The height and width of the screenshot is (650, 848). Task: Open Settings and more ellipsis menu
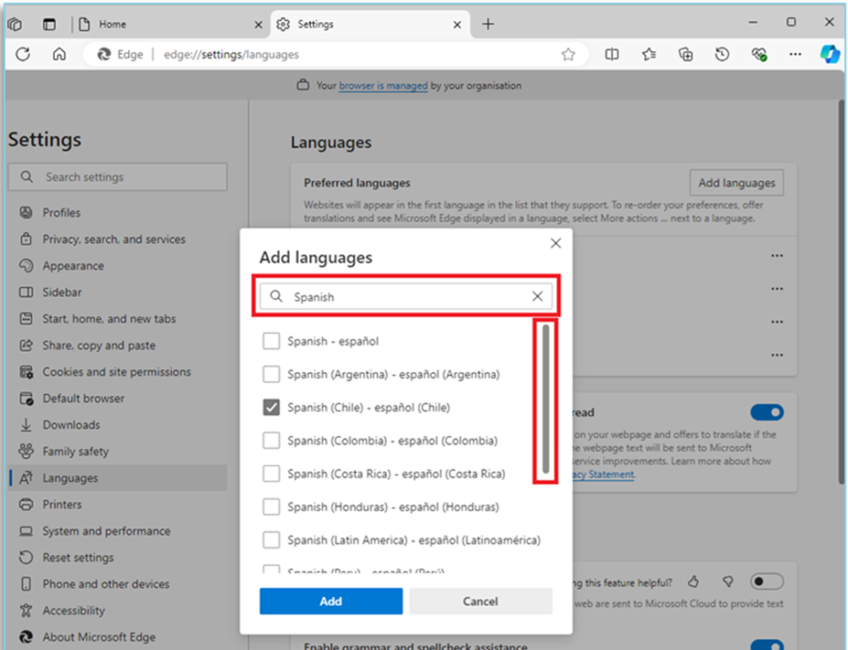tap(795, 54)
